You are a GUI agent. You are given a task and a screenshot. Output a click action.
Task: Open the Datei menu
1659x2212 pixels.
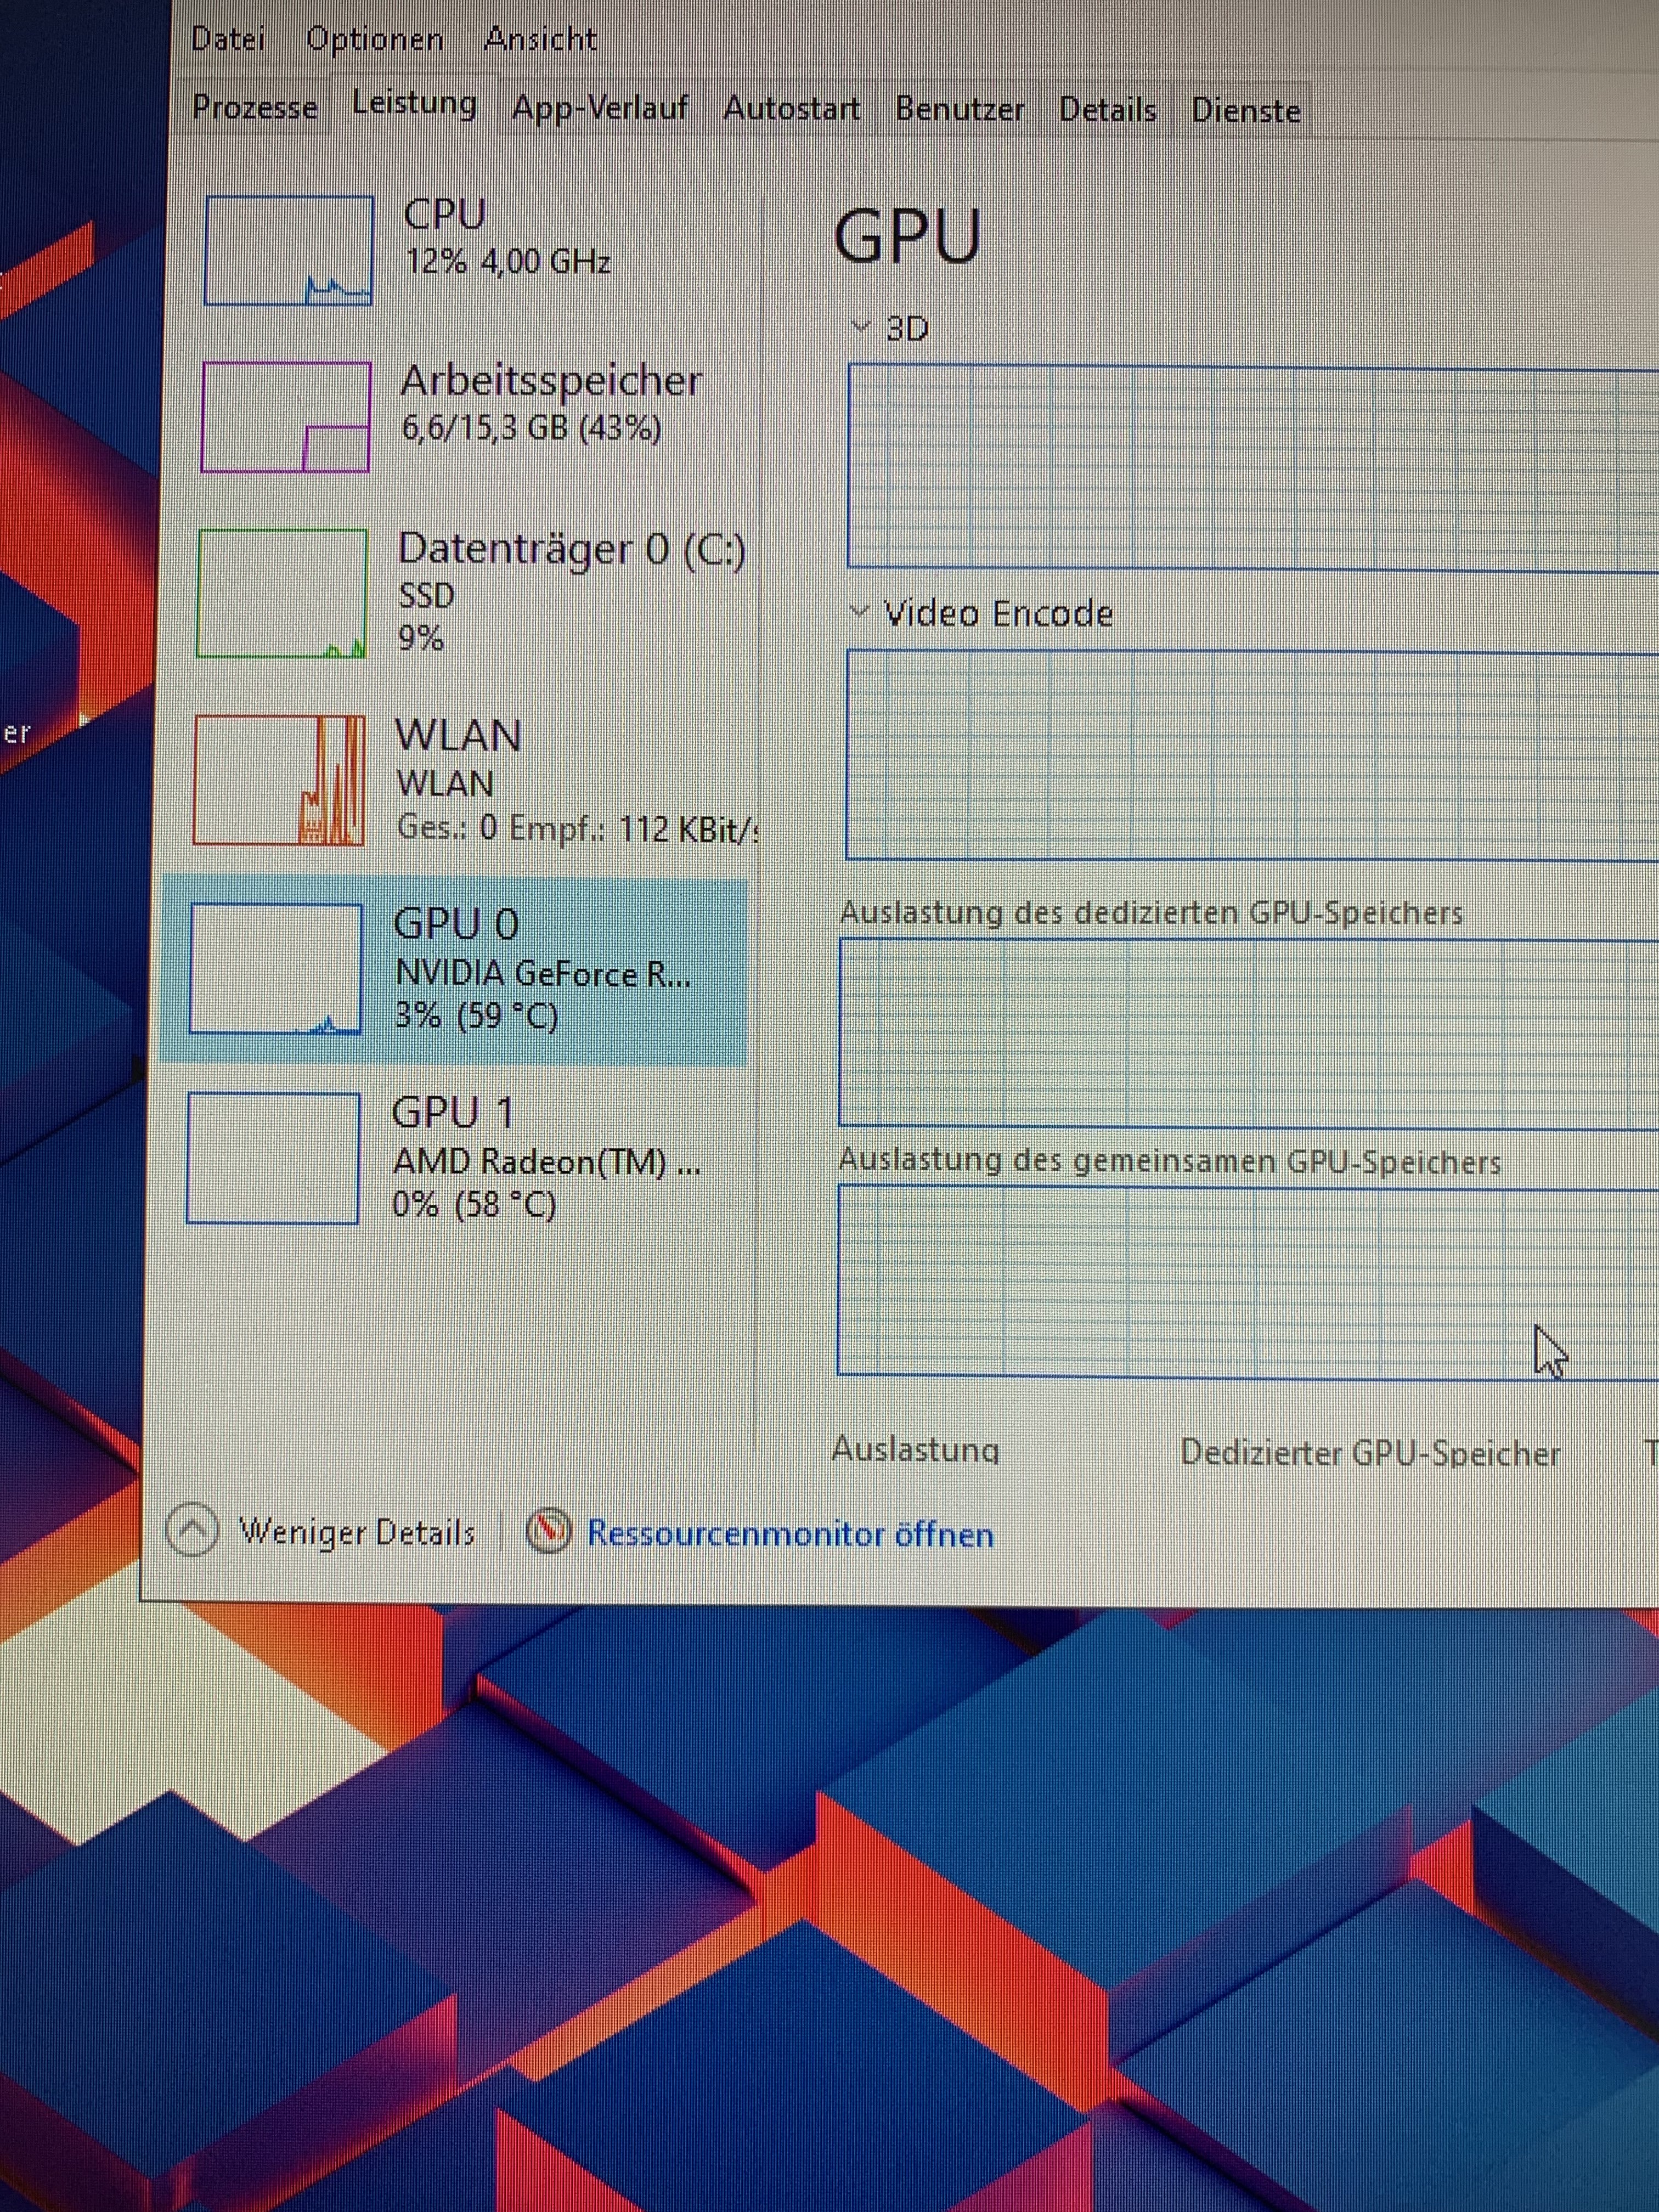(228, 39)
